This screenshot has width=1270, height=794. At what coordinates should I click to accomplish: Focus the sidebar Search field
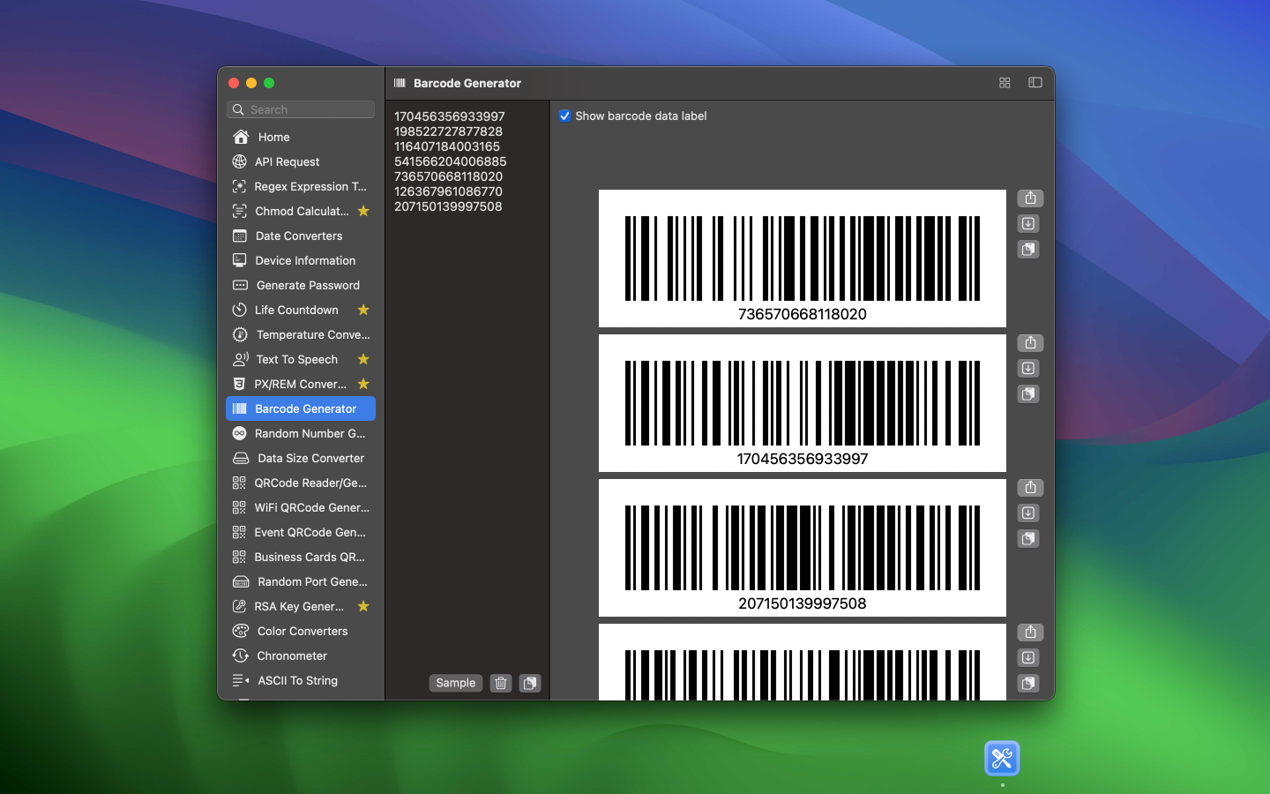point(301,109)
